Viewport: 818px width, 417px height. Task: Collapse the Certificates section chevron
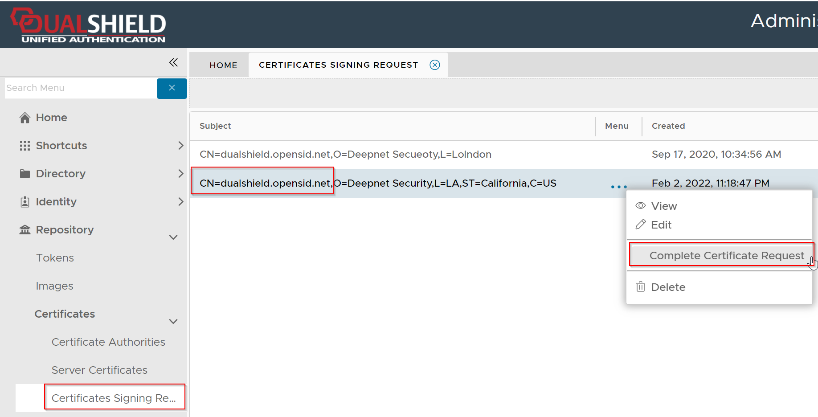click(173, 321)
